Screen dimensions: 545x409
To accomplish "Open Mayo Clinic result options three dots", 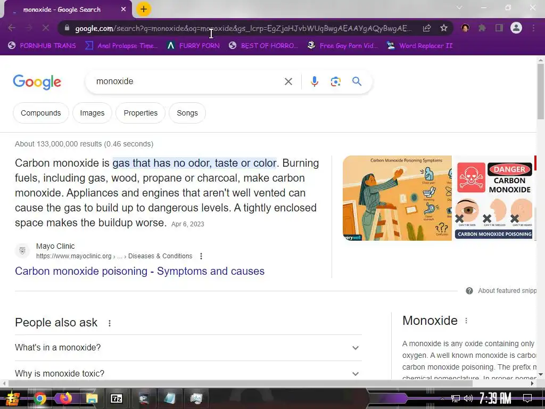I will (x=201, y=256).
